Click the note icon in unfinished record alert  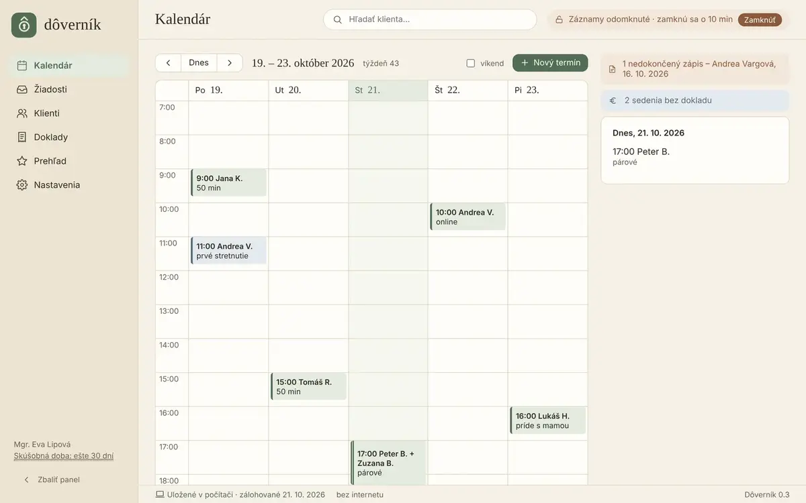coord(612,69)
